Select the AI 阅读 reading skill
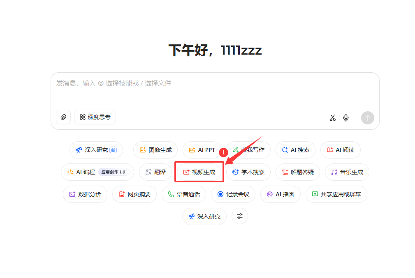 click(x=340, y=150)
